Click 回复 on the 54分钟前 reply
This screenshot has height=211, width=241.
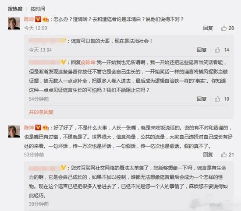202,99
